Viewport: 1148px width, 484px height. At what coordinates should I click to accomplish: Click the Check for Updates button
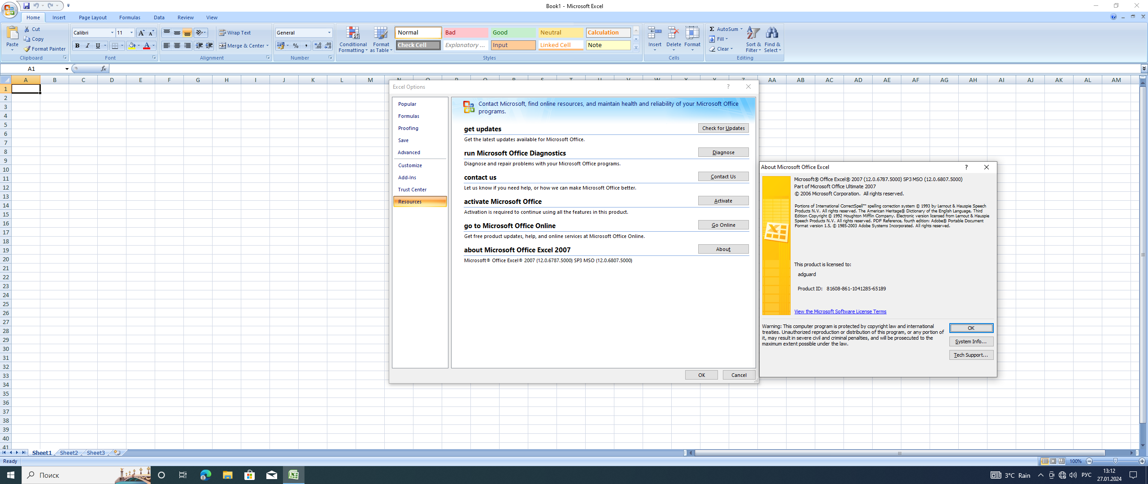723,128
